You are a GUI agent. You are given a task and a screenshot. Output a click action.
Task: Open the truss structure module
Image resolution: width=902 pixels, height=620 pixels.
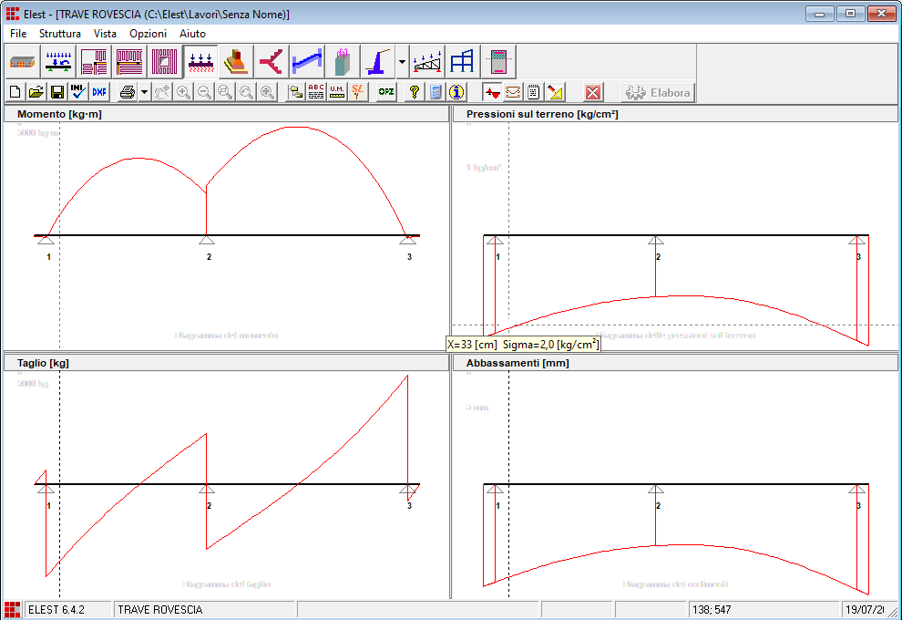(427, 61)
